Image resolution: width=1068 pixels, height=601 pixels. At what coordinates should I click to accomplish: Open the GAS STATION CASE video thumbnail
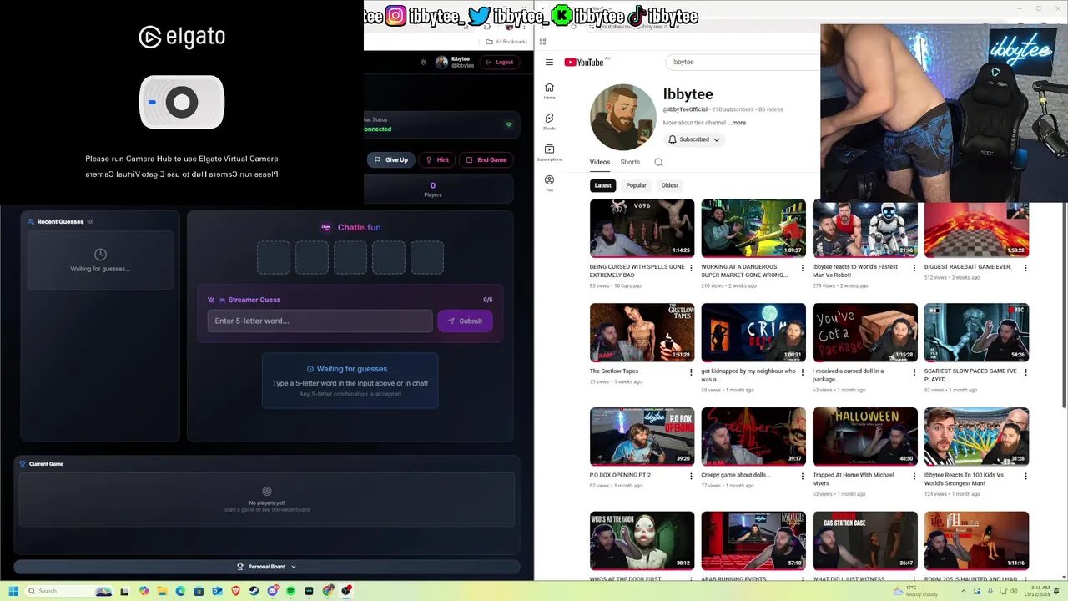click(x=865, y=541)
